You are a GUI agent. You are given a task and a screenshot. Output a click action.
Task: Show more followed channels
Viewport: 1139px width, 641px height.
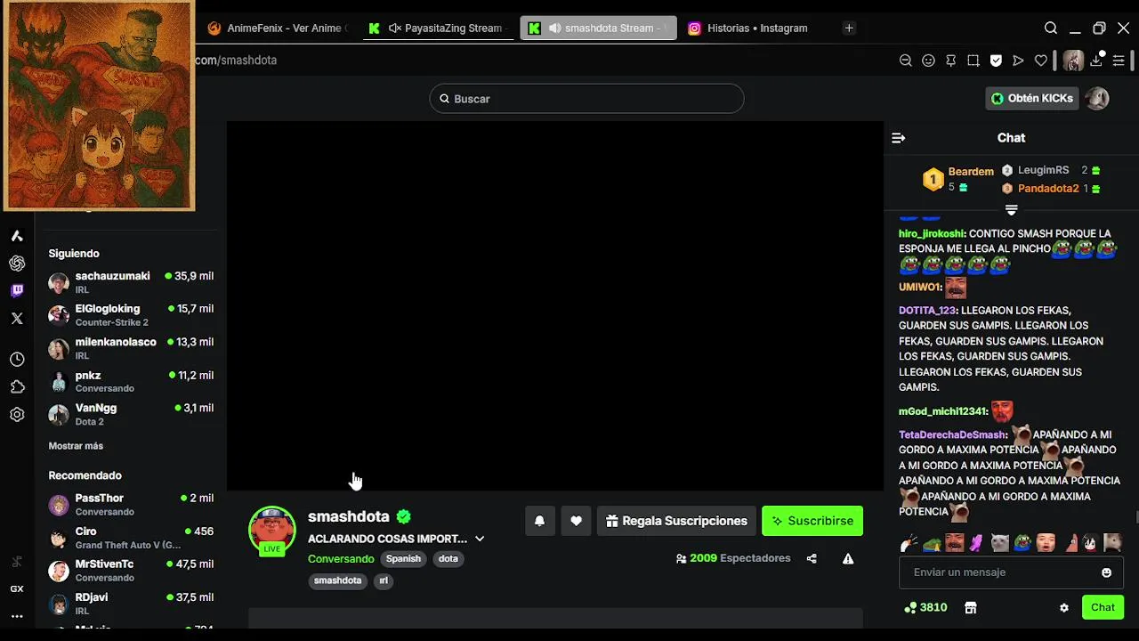click(x=76, y=446)
